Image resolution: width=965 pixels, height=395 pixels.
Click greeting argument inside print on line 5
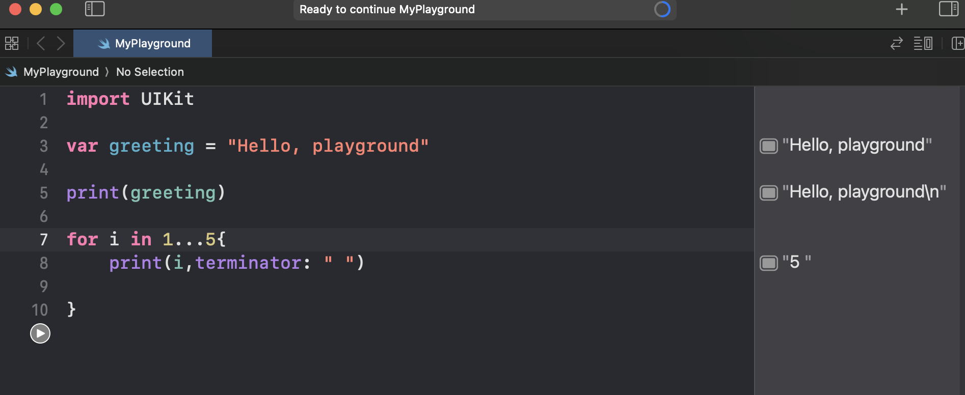[173, 192]
